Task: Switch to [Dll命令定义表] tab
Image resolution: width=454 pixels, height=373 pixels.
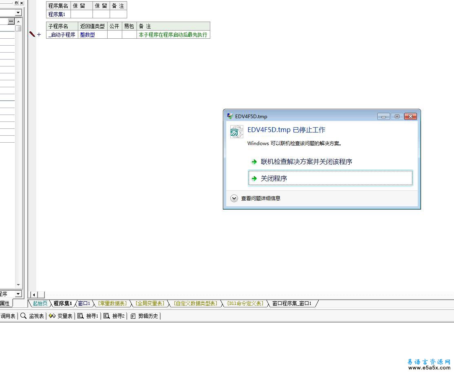Action: (x=245, y=303)
